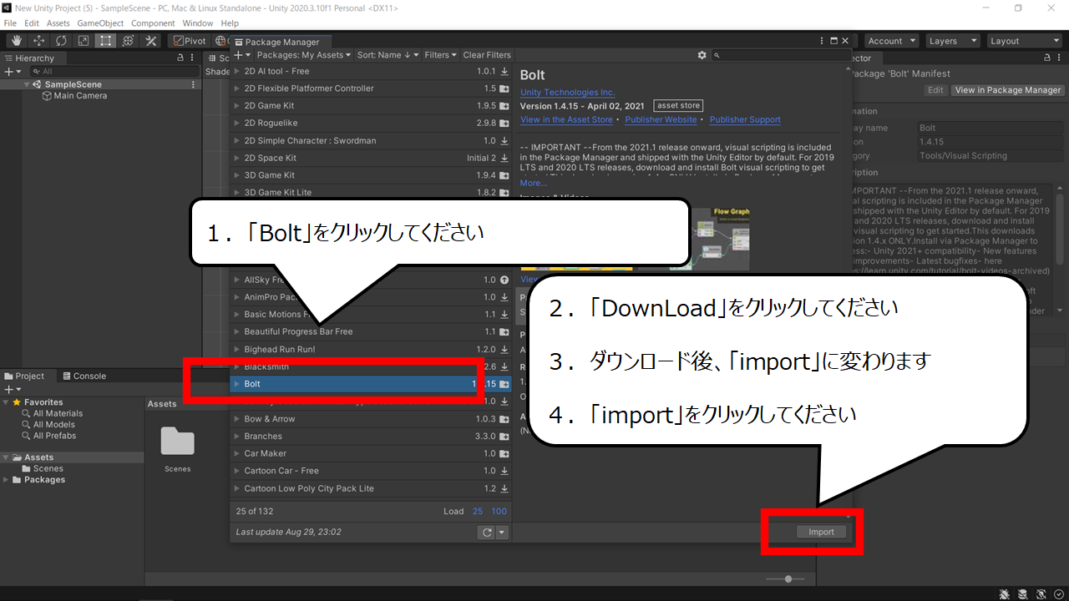Image resolution: width=1069 pixels, height=601 pixels.
Task: Open the Window menu
Action: pyautogui.click(x=198, y=23)
